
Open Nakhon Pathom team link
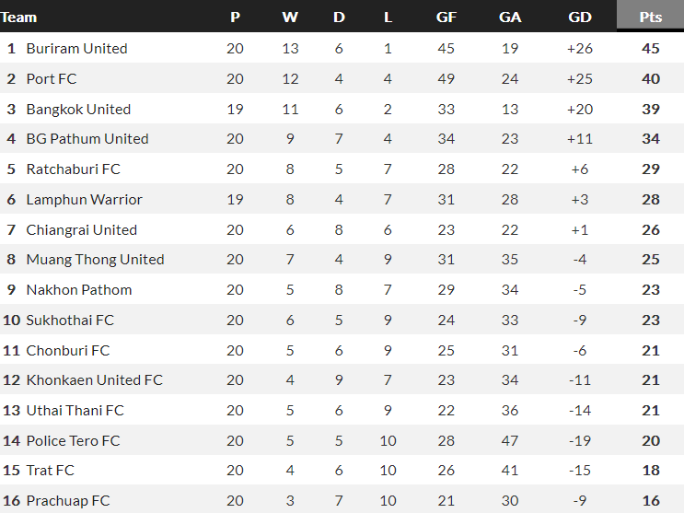click(x=78, y=290)
